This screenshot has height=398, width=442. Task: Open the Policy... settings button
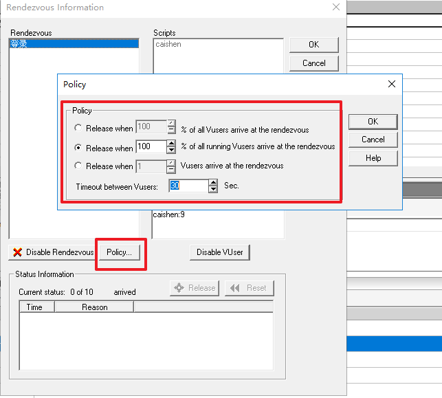(x=119, y=252)
